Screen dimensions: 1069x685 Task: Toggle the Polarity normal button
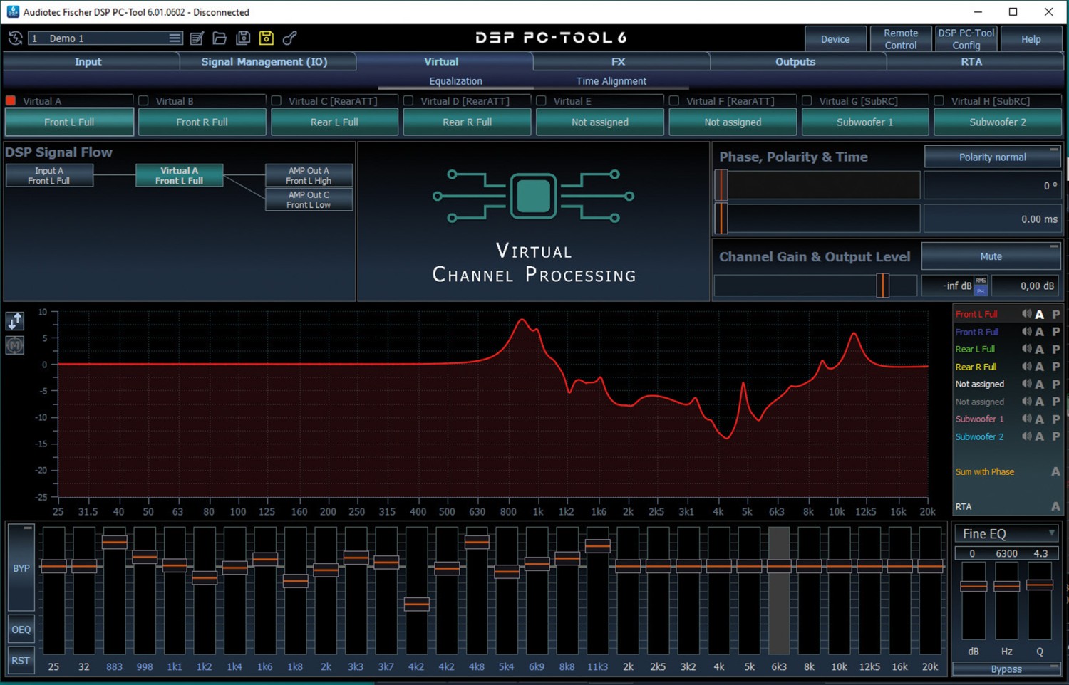(992, 157)
